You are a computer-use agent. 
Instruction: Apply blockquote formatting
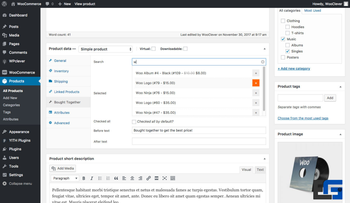pos(116,178)
